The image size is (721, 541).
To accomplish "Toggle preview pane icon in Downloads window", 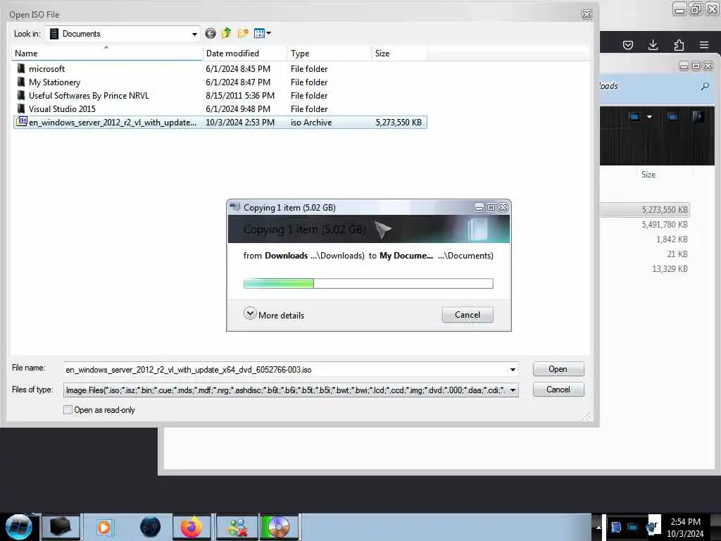I will click(x=672, y=117).
